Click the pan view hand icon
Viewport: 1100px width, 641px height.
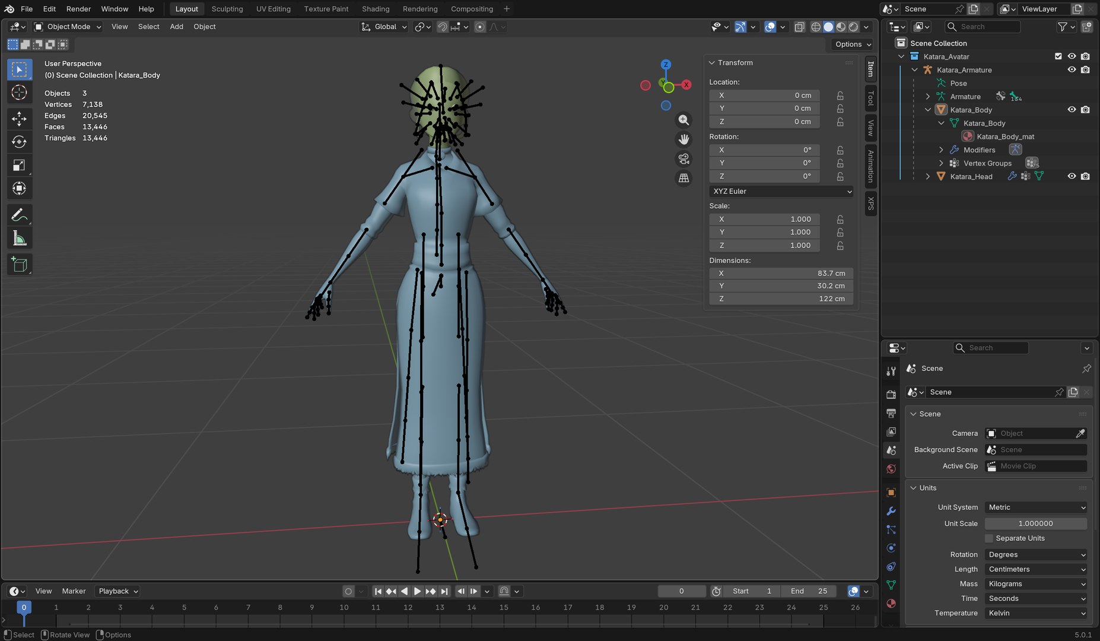tap(683, 139)
